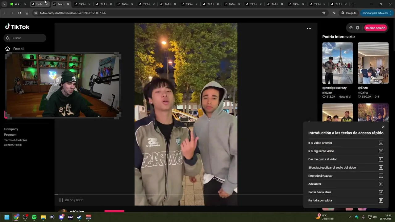Screen dimensions: 395x222
Task: Focus the Buscar search field
Action: point(25,38)
